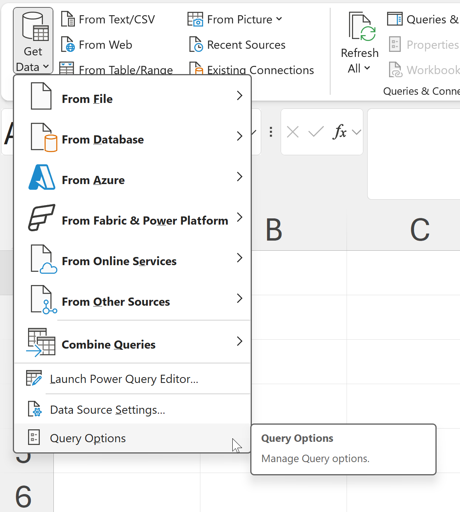Select the From Database menu label
This screenshot has width=460, height=512.
point(103,140)
